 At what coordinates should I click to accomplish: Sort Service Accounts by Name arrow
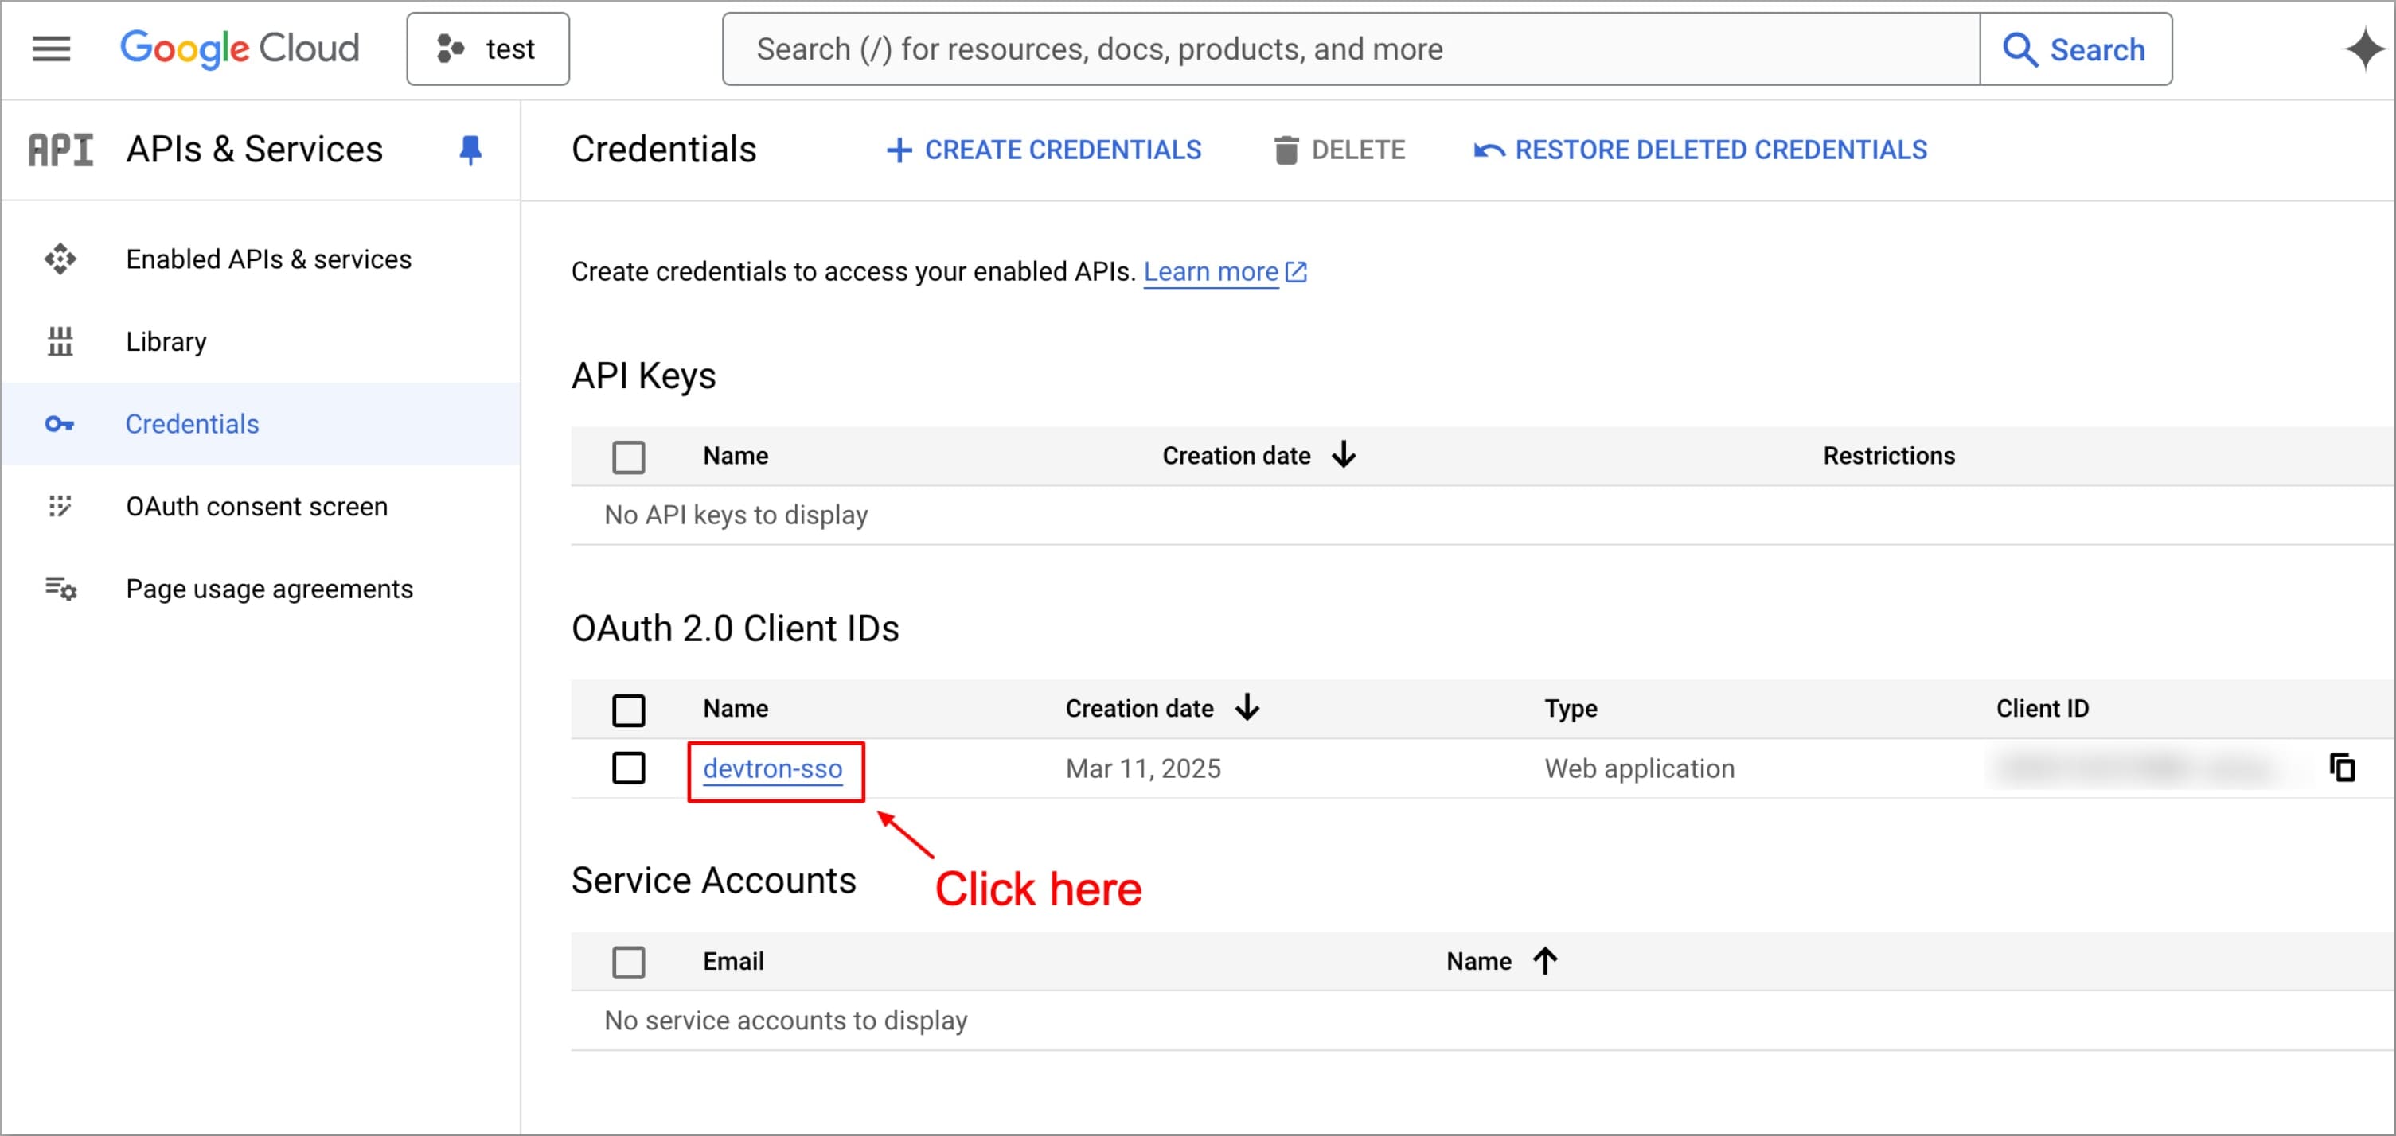[1545, 960]
